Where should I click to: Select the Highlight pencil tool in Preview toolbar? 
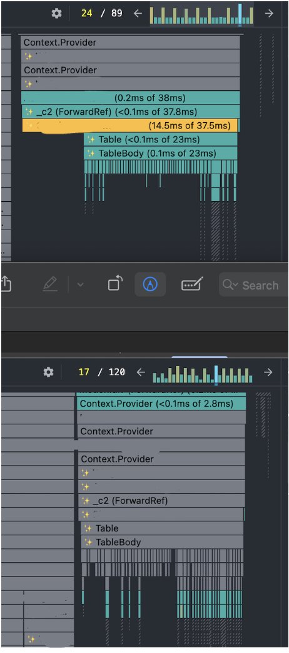coord(49,285)
